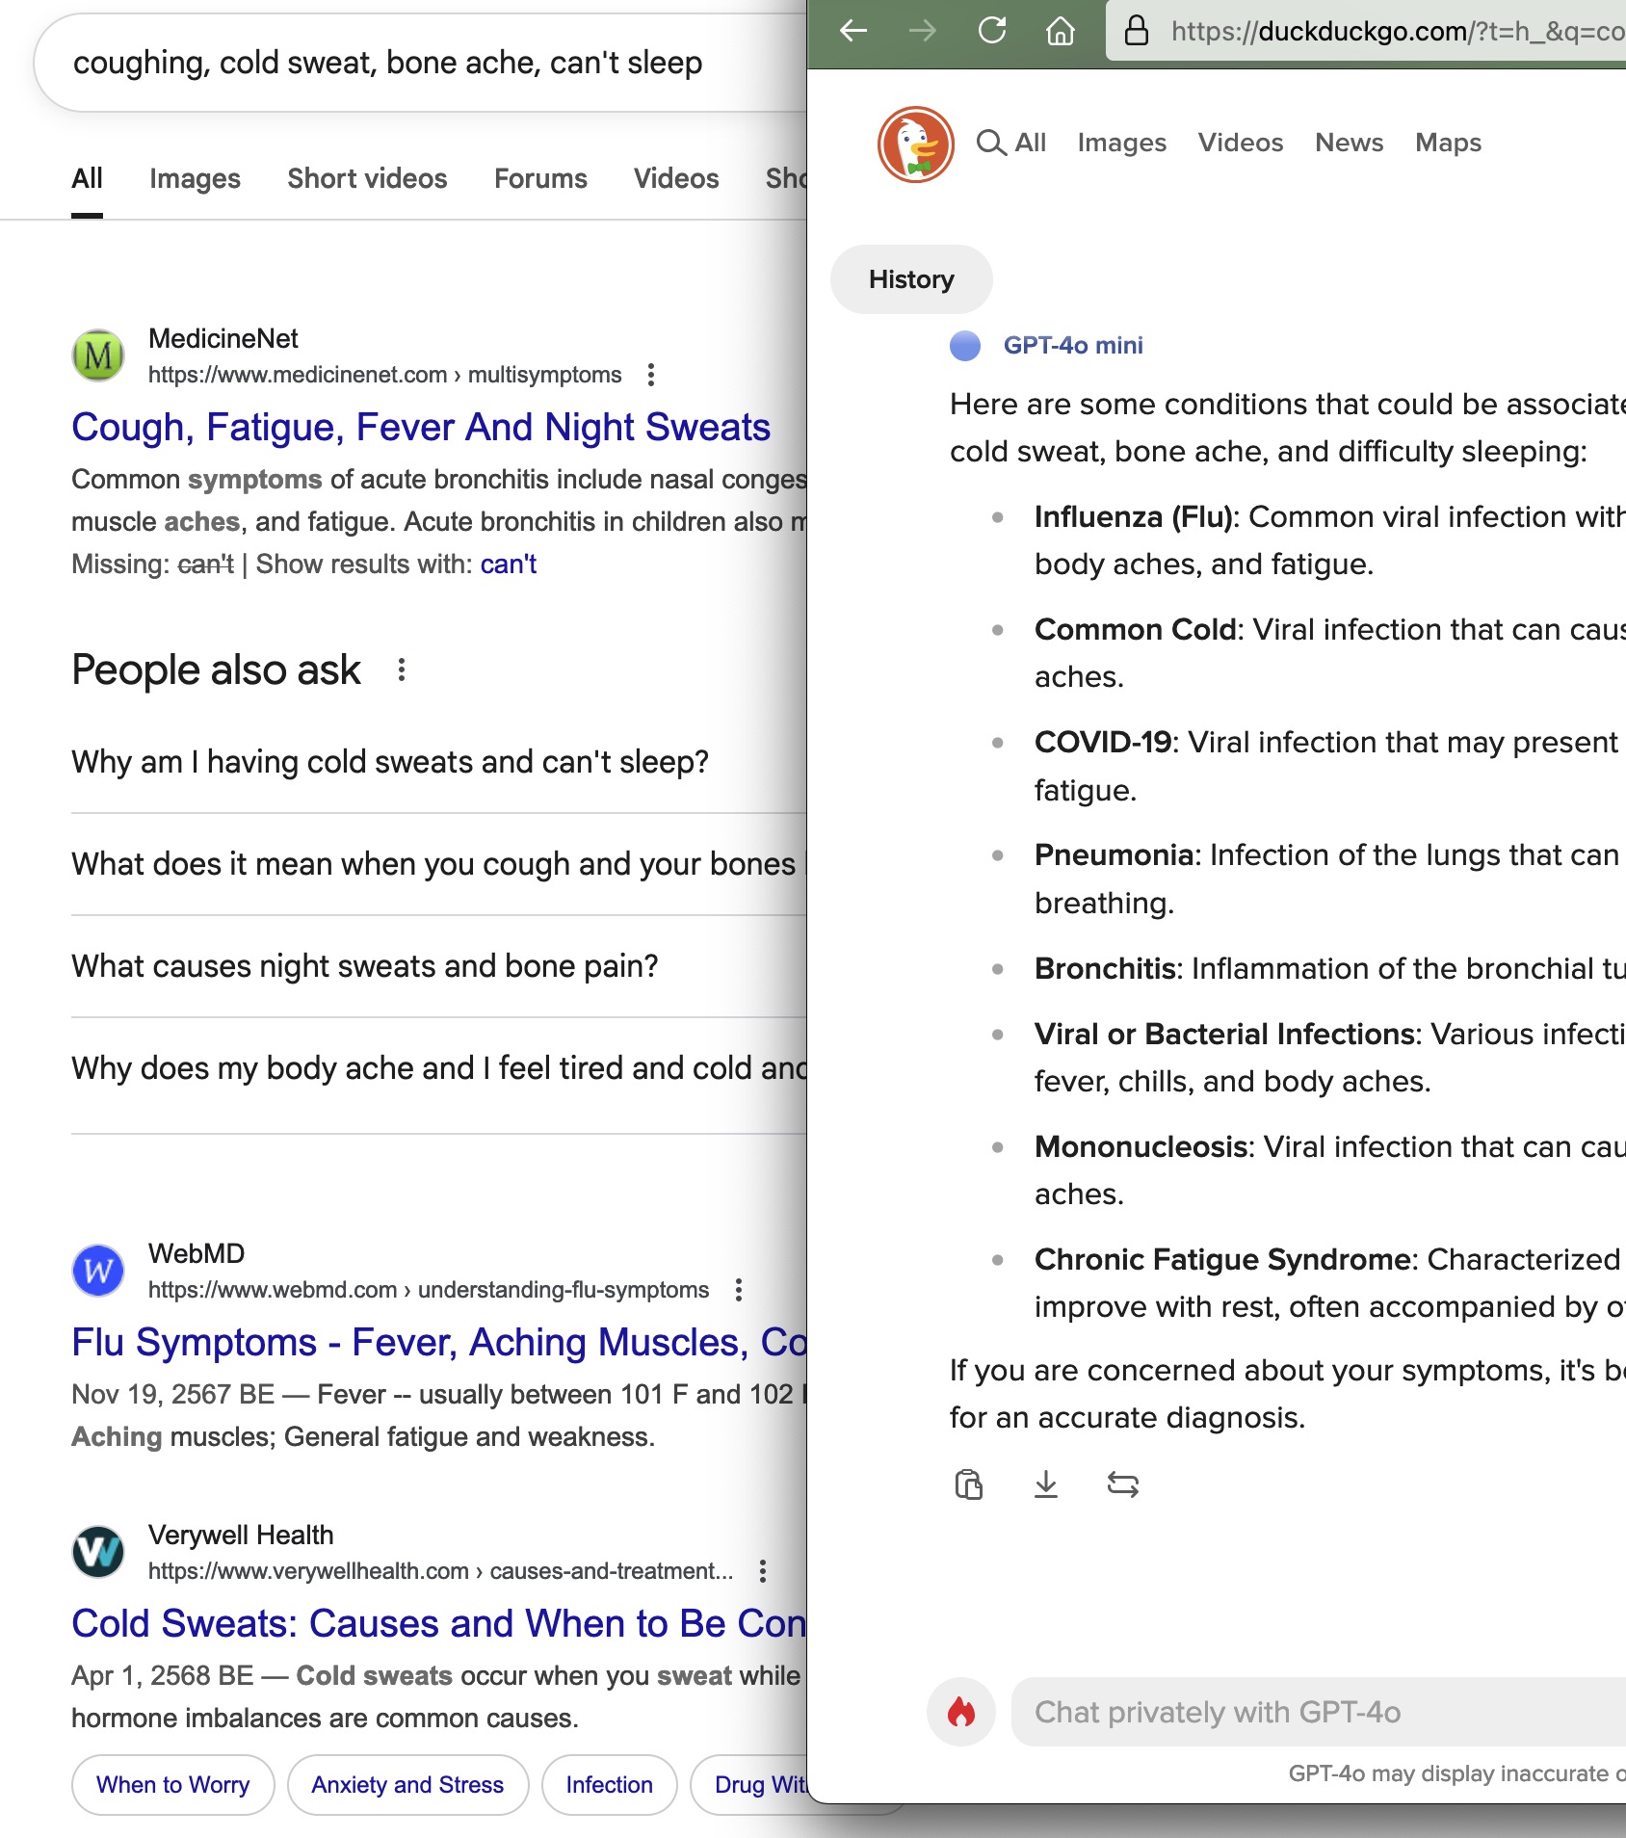Switch to DuckDuckGo News tab
This screenshot has height=1838, width=1626.
tap(1350, 143)
